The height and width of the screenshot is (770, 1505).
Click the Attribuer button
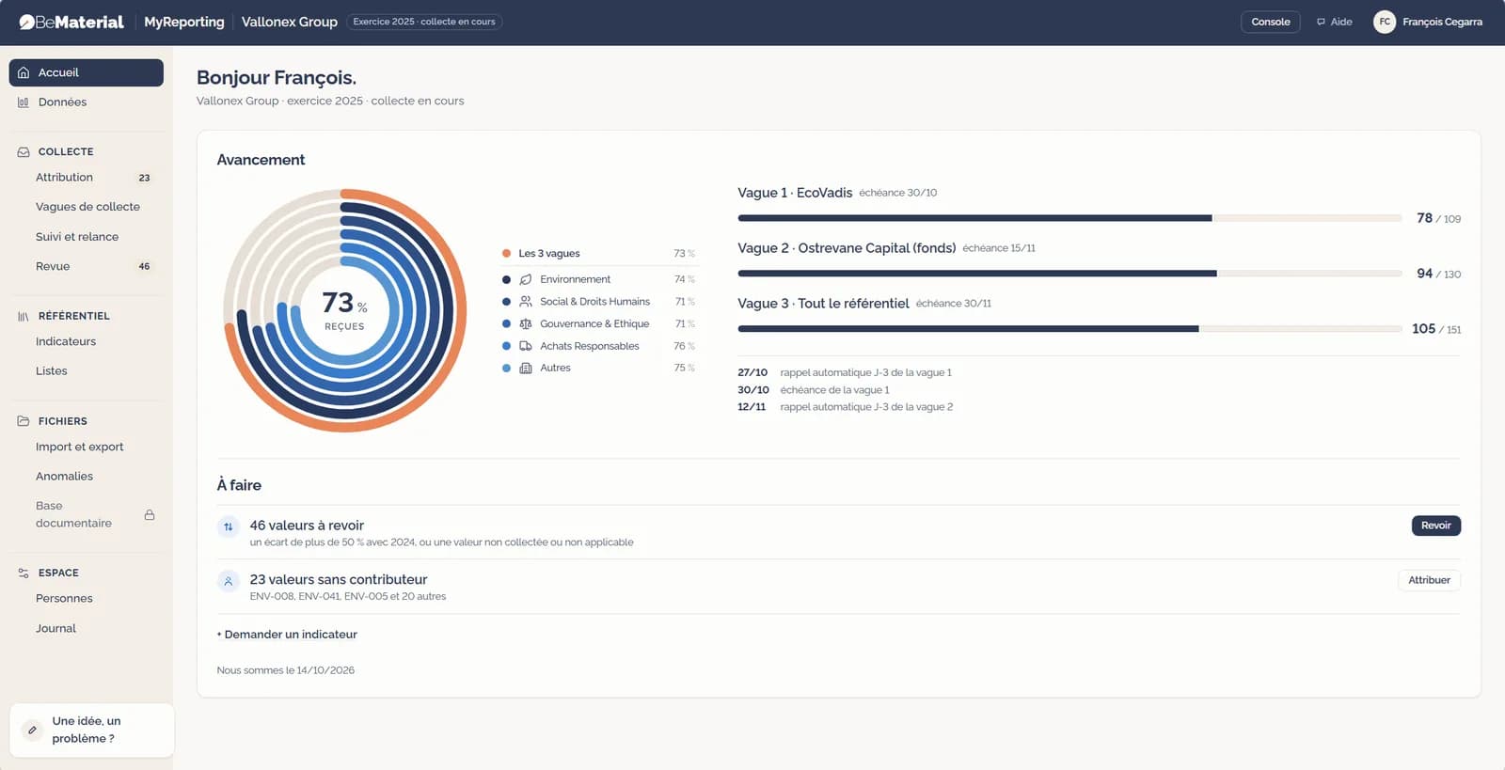click(x=1429, y=580)
